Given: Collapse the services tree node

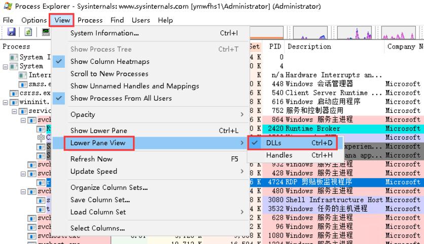Looking at the screenshot, I should point(14,111).
